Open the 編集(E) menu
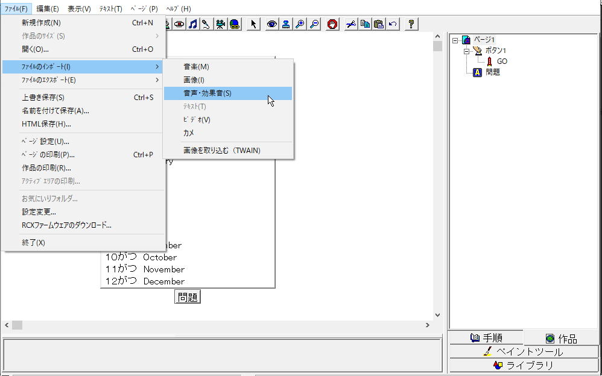Screen dimensions: 602x376 coord(48,9)
